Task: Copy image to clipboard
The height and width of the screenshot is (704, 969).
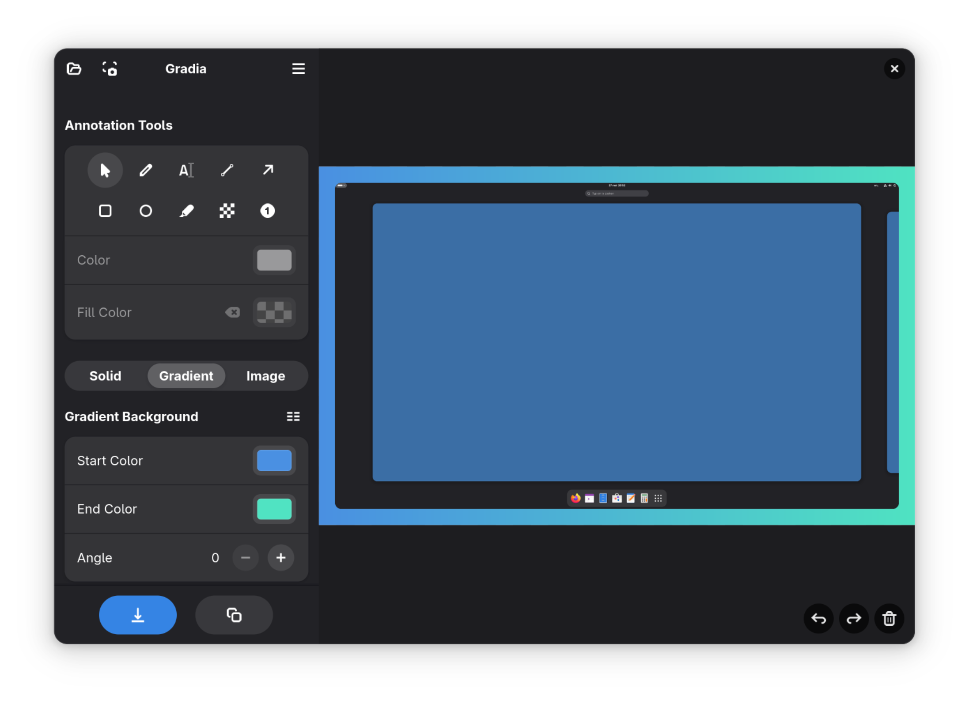Action: [234, 615]
